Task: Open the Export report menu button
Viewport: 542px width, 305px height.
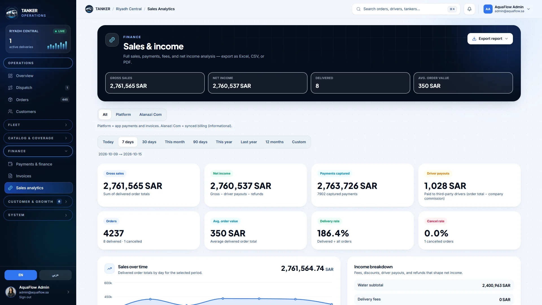Action: point(490,39)
